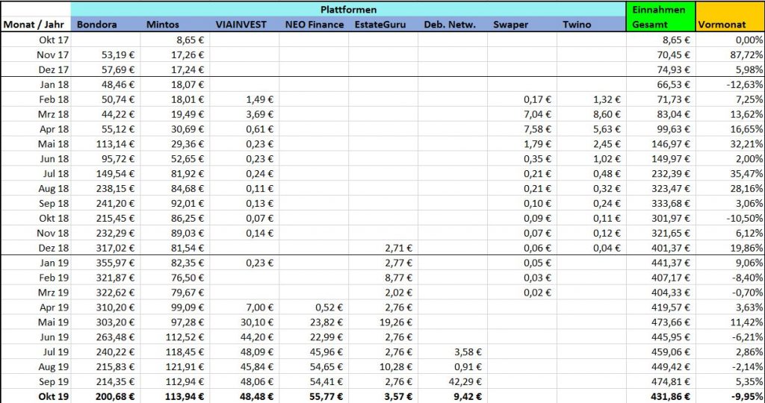Image resolution: width=765 pixels, height=403 pixels.
Task: Select Bondora value 200,68 € in Okt 19
Action: click(106, 397)
